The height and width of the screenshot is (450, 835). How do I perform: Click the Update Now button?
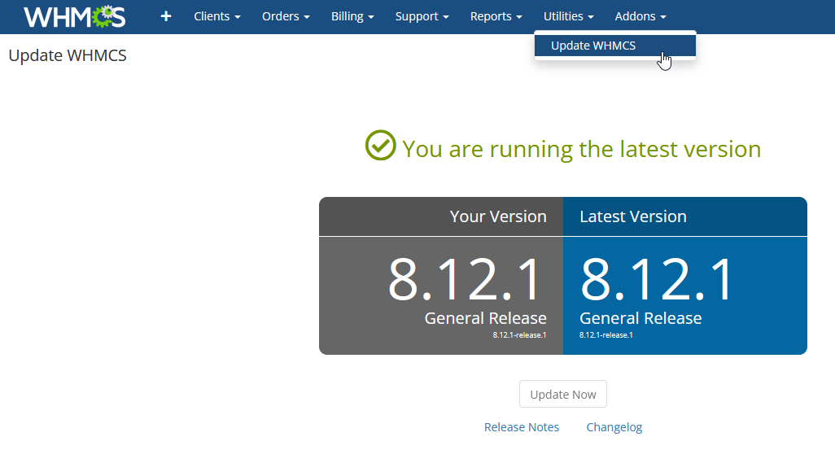pyautogui.click(x=563, y=394)
